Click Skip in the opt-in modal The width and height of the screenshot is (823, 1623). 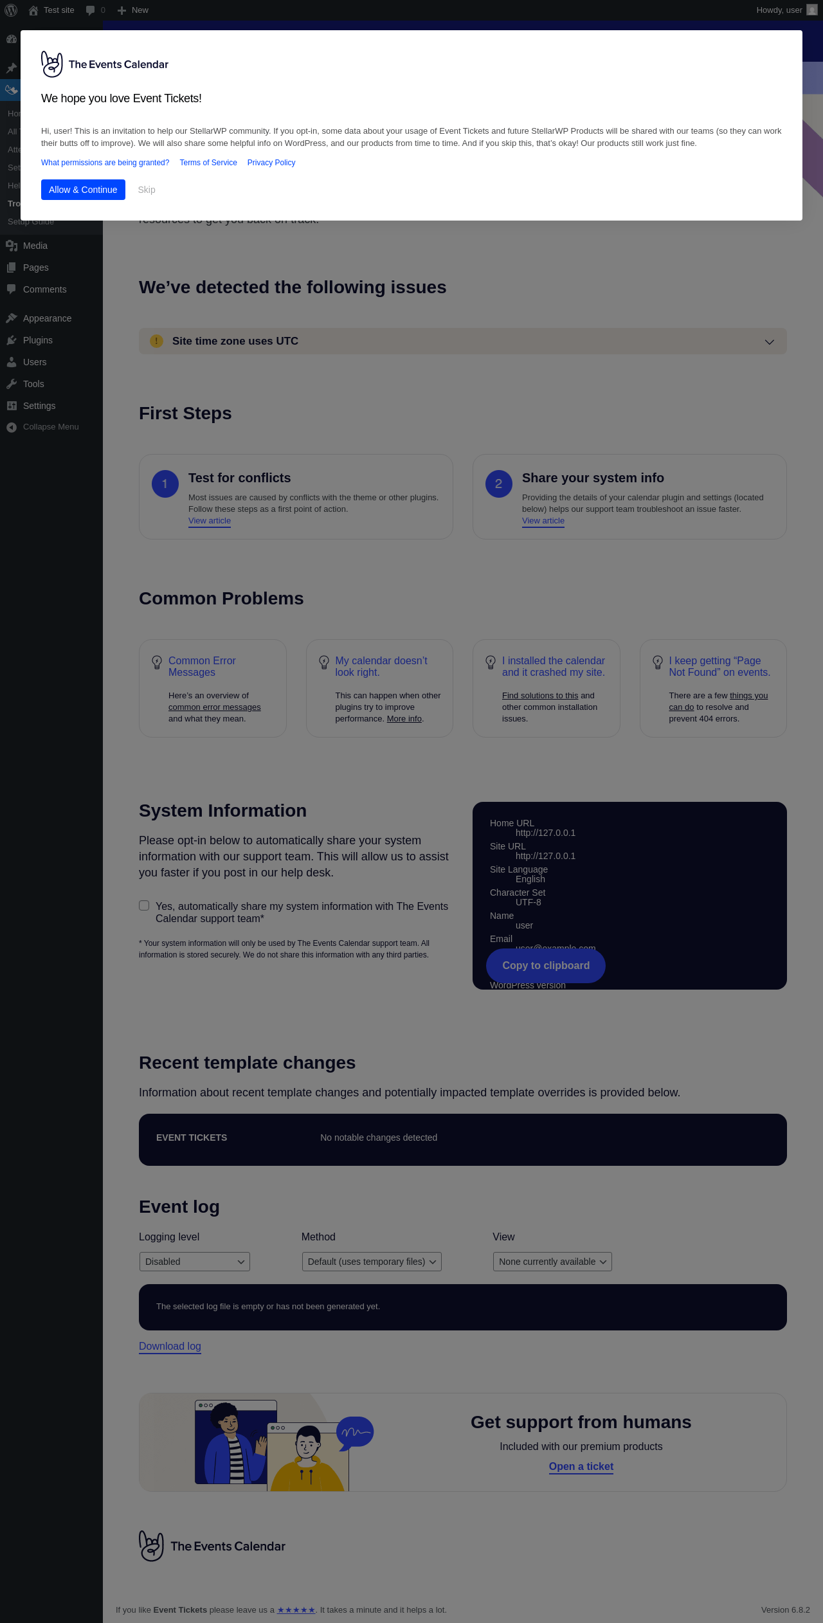147,190
